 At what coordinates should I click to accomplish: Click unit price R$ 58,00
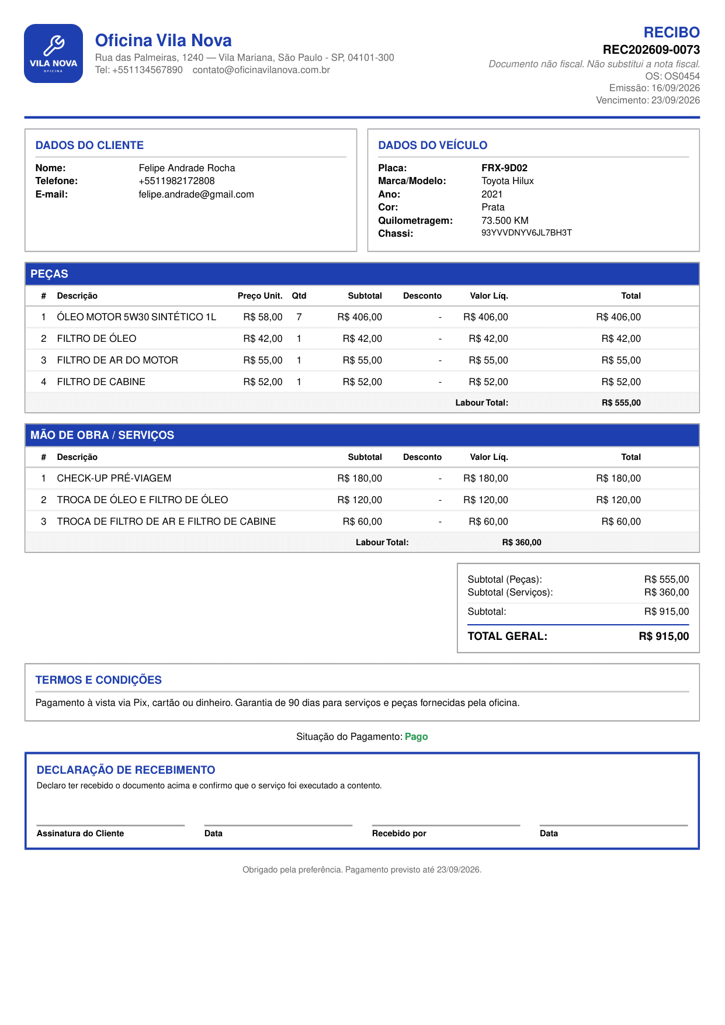coord(263,317)
